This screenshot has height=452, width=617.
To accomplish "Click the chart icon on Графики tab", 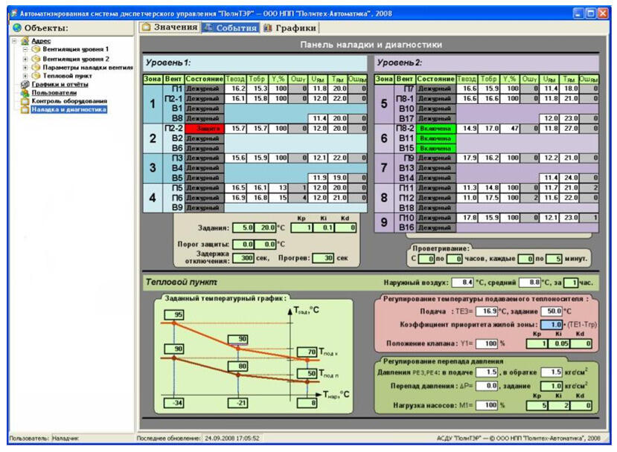I will 268,28.
